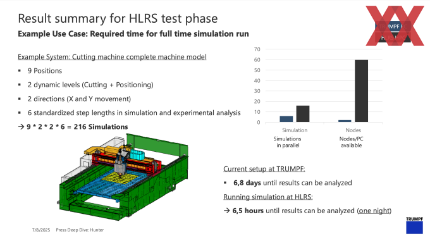Select the caption "Nodes/PC available"
Screen dimensions: 430x241
[352, 142]
